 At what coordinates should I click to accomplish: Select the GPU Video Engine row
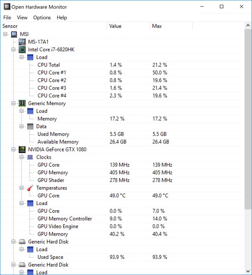tap(123, 226)
